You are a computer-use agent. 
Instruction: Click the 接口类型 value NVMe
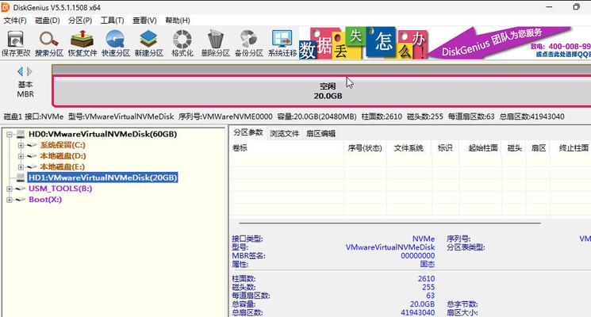click(x=424, y=239)
